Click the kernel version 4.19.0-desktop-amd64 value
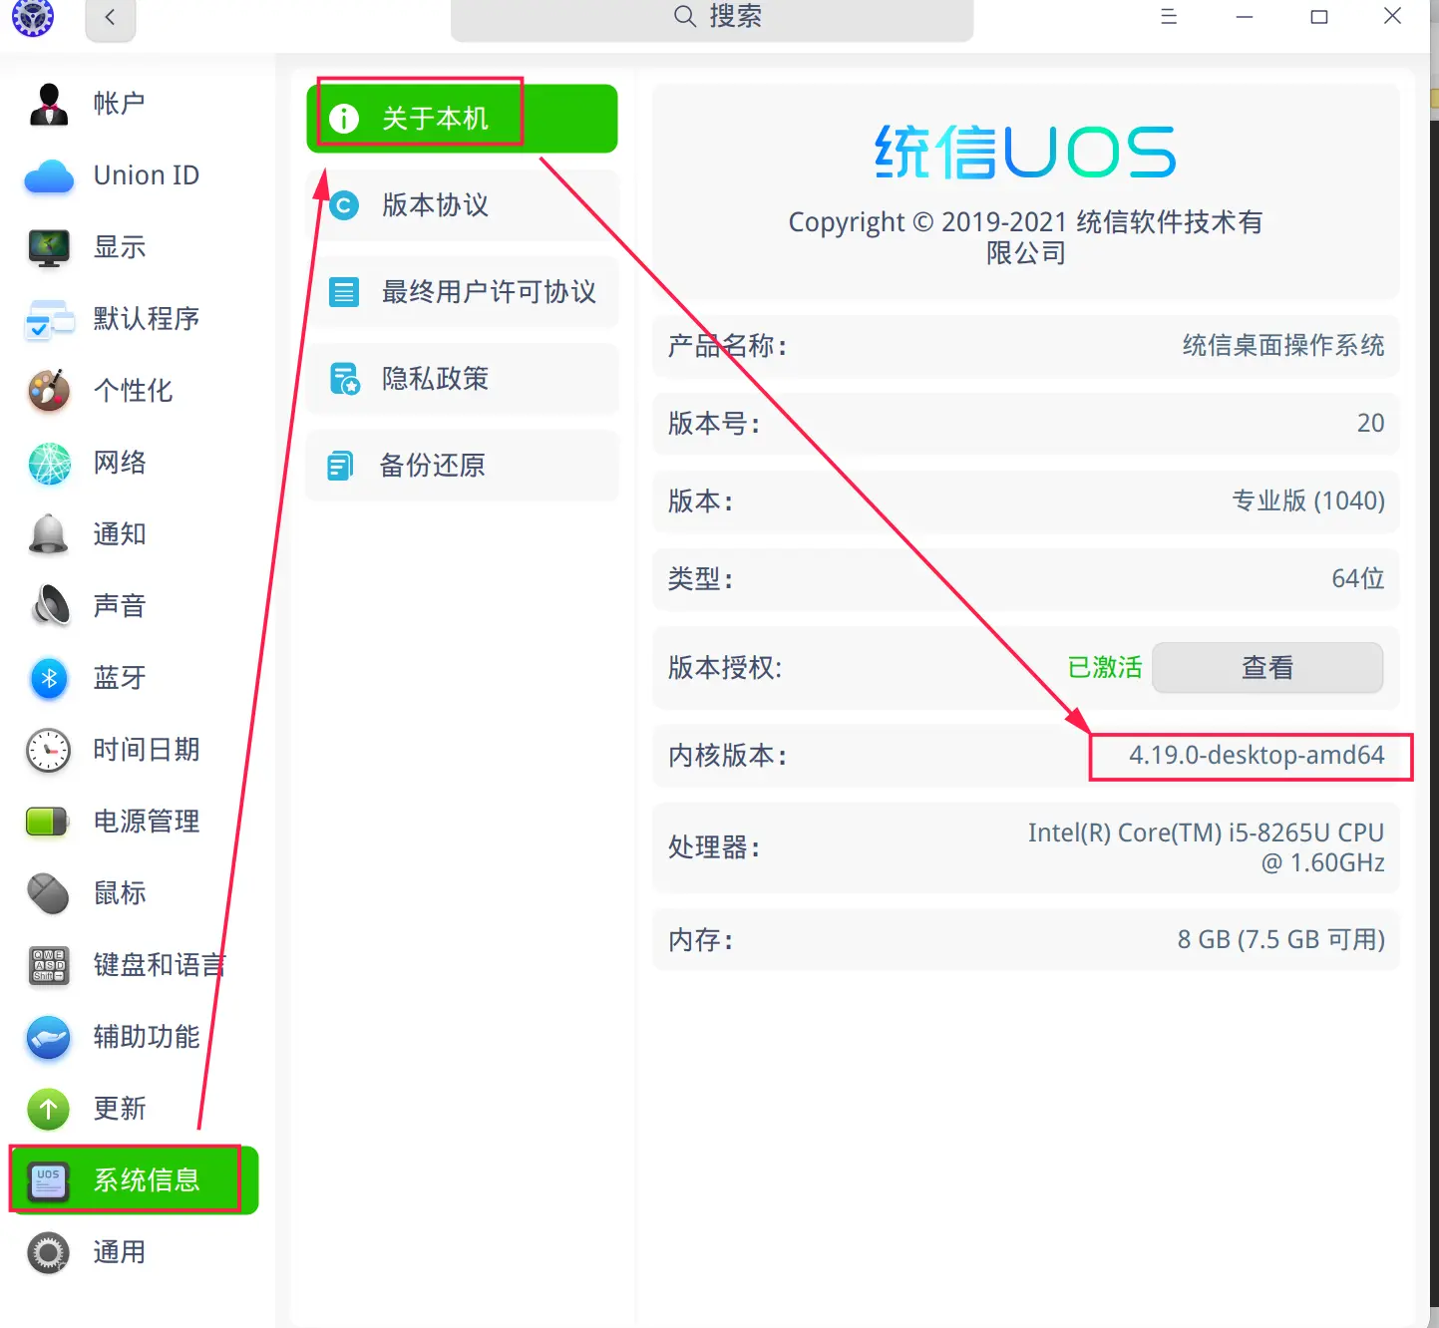The width and height of the screenshot is (1439, 1328). (1257, 755)
